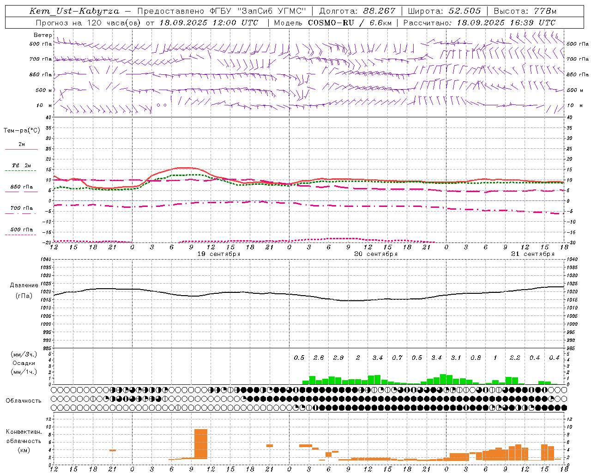Click the computed time 18.09.2025 16:39 UTC

pos(506,23)
